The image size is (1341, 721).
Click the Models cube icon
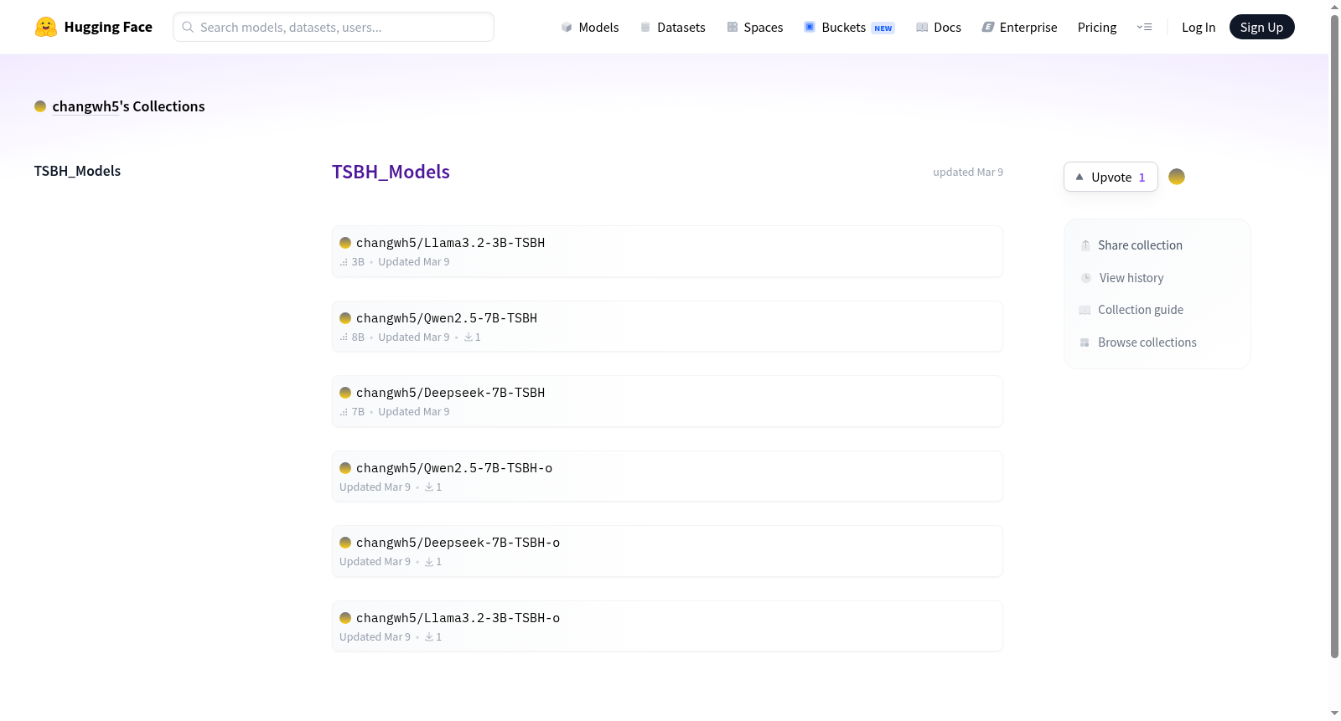point(567,27)
